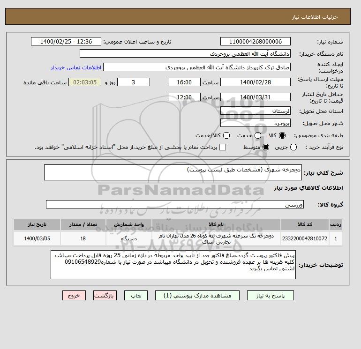
Task: Toggle the اسناد خزانه اسلامی payment checkbox
Action: (x=223, y=147)
